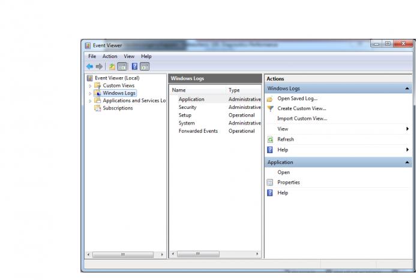Click Operational type of Forwarded Events row
Screen dimensions: 420x280
[x=242, y=131]
